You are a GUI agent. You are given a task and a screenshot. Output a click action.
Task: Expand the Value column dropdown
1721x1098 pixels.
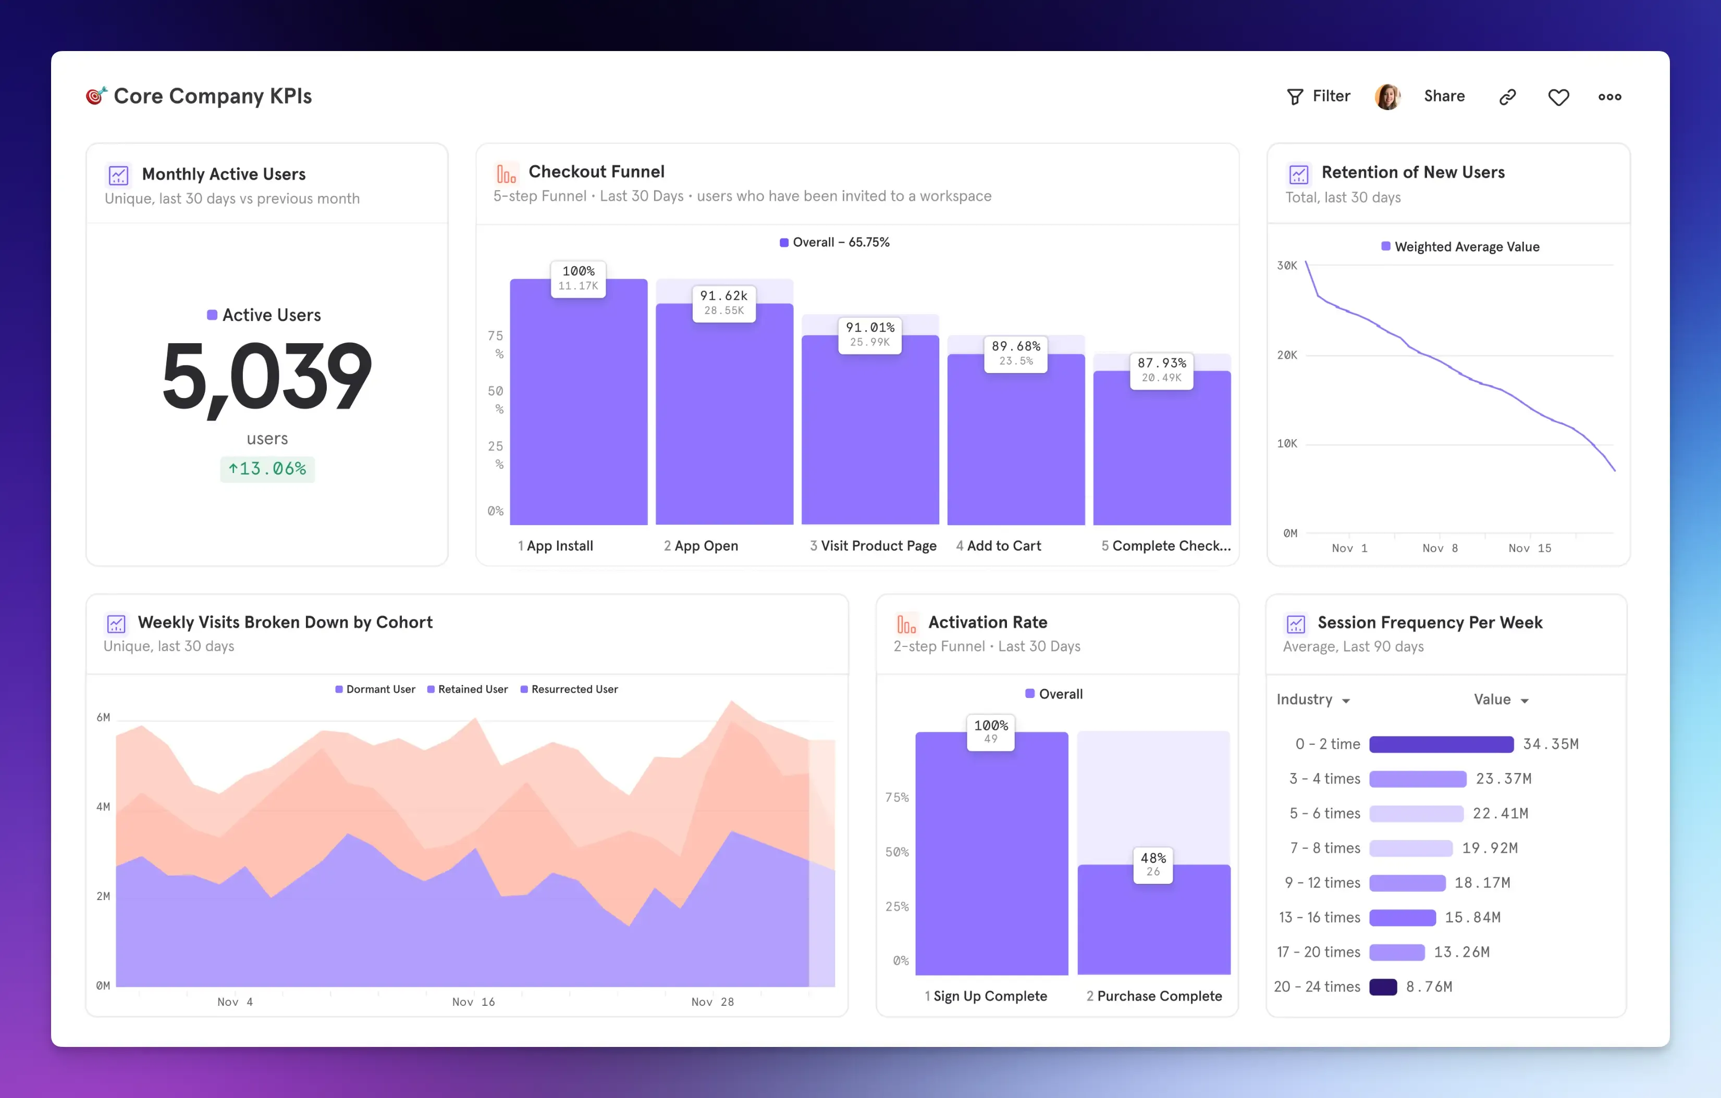(x=1525, y=701)
